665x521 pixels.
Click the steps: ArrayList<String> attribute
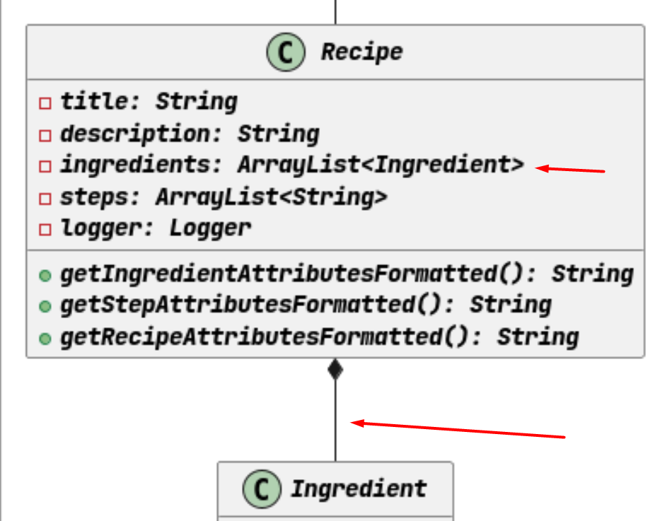(x=224, y=197)
